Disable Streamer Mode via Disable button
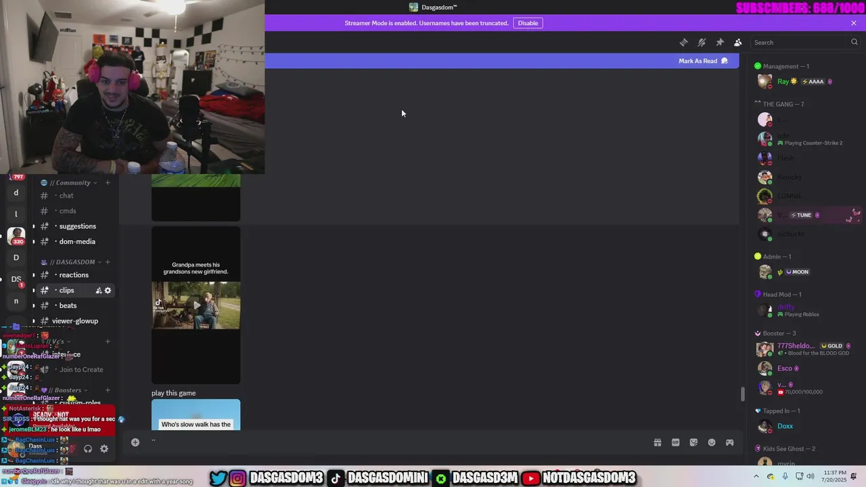This screenshot has height=487, width=866. click(528, 23)
